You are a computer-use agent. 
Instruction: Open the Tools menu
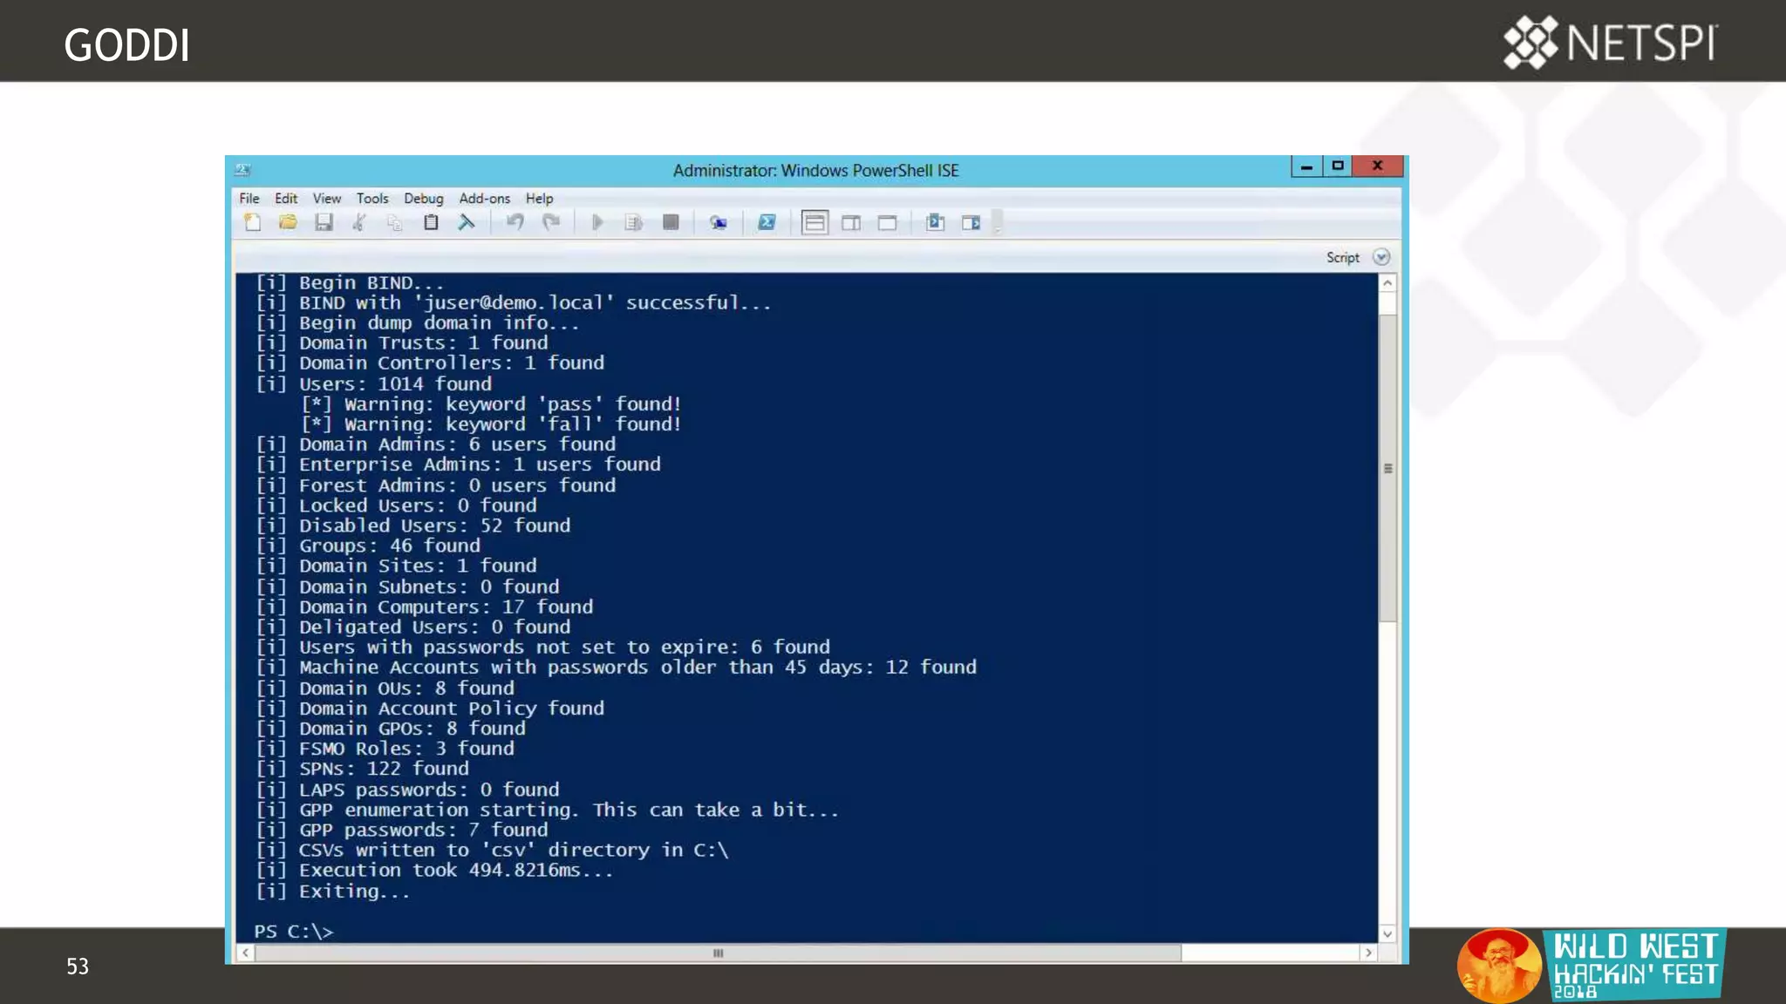372,199
